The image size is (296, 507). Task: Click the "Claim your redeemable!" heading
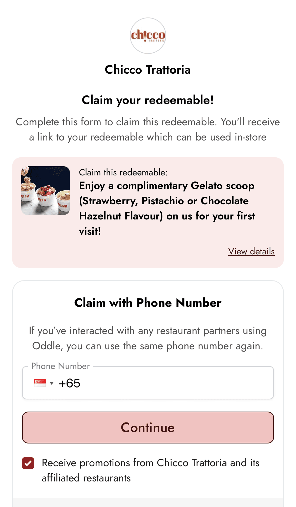click(x=148, y=100)
